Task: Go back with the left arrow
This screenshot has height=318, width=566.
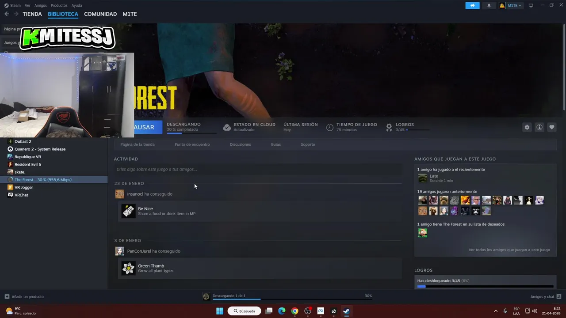Action: 7,14
